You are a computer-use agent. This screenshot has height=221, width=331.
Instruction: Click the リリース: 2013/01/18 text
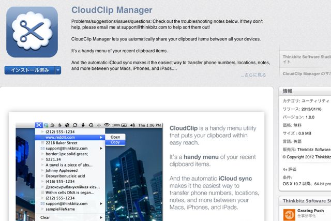pos(302,109)
